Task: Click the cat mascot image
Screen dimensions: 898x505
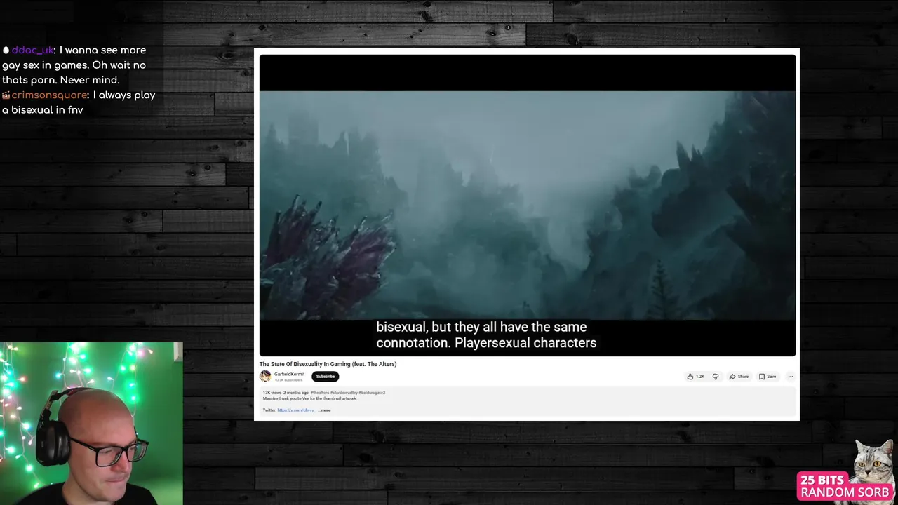Action: [873, 461]
